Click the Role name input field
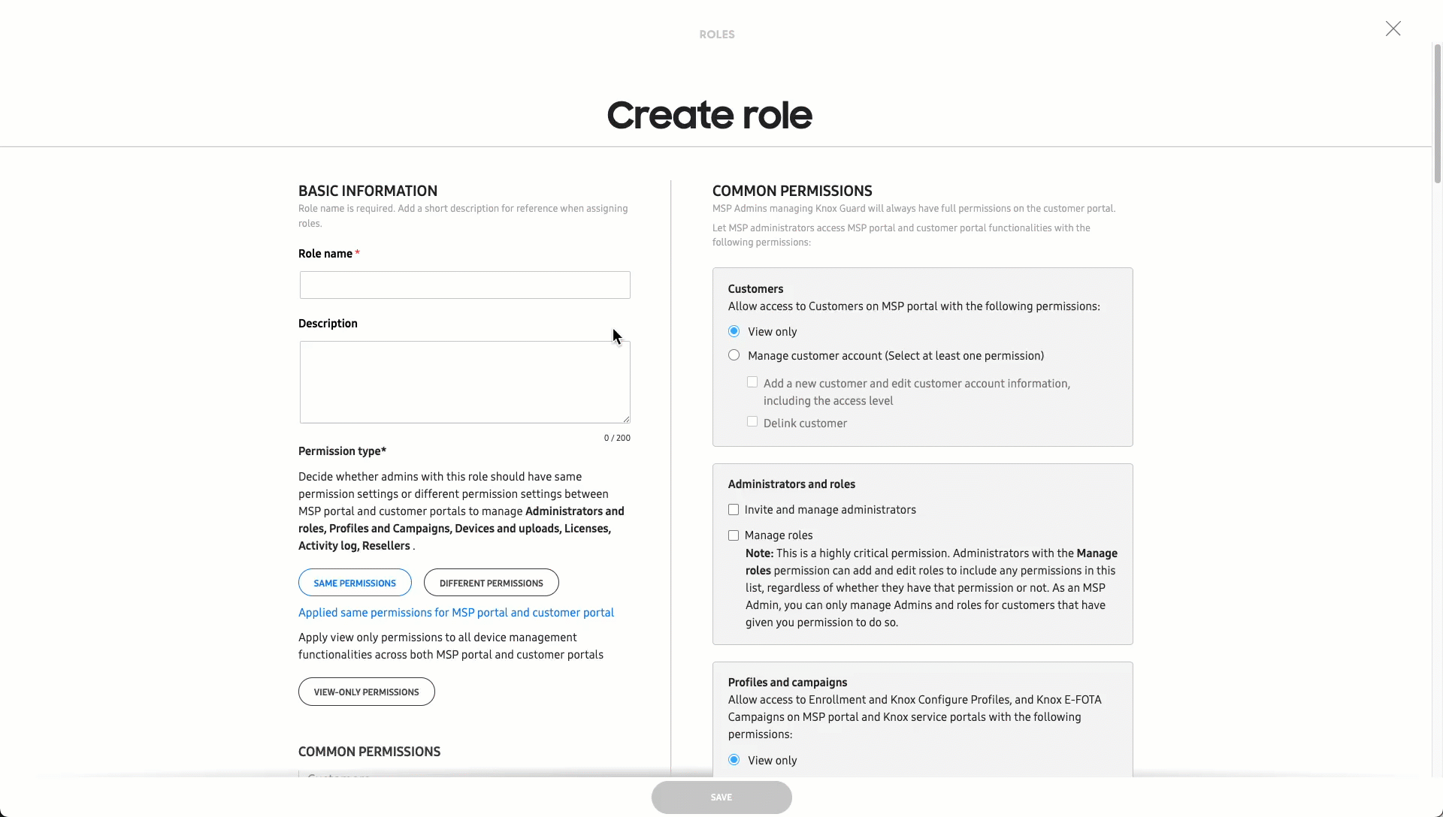This screenshot has width=1443, height=817. pos(464,285)
